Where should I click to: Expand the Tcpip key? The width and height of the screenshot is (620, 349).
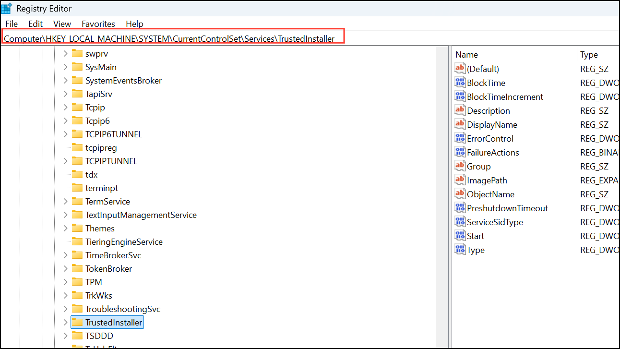pos(66,108)
